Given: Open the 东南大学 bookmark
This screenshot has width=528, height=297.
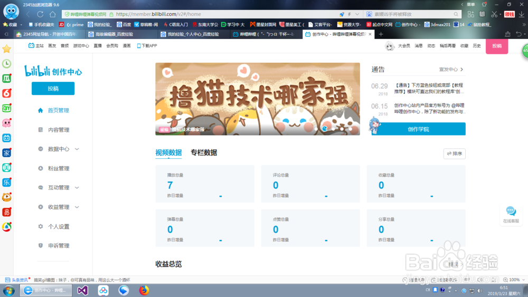Looking at the screenshot, I should (205, 25).
